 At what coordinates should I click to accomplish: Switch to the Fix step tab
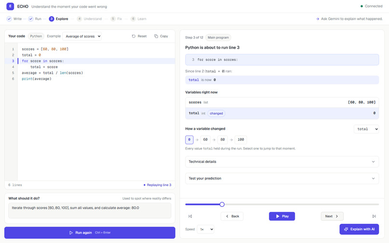[116, 19]
